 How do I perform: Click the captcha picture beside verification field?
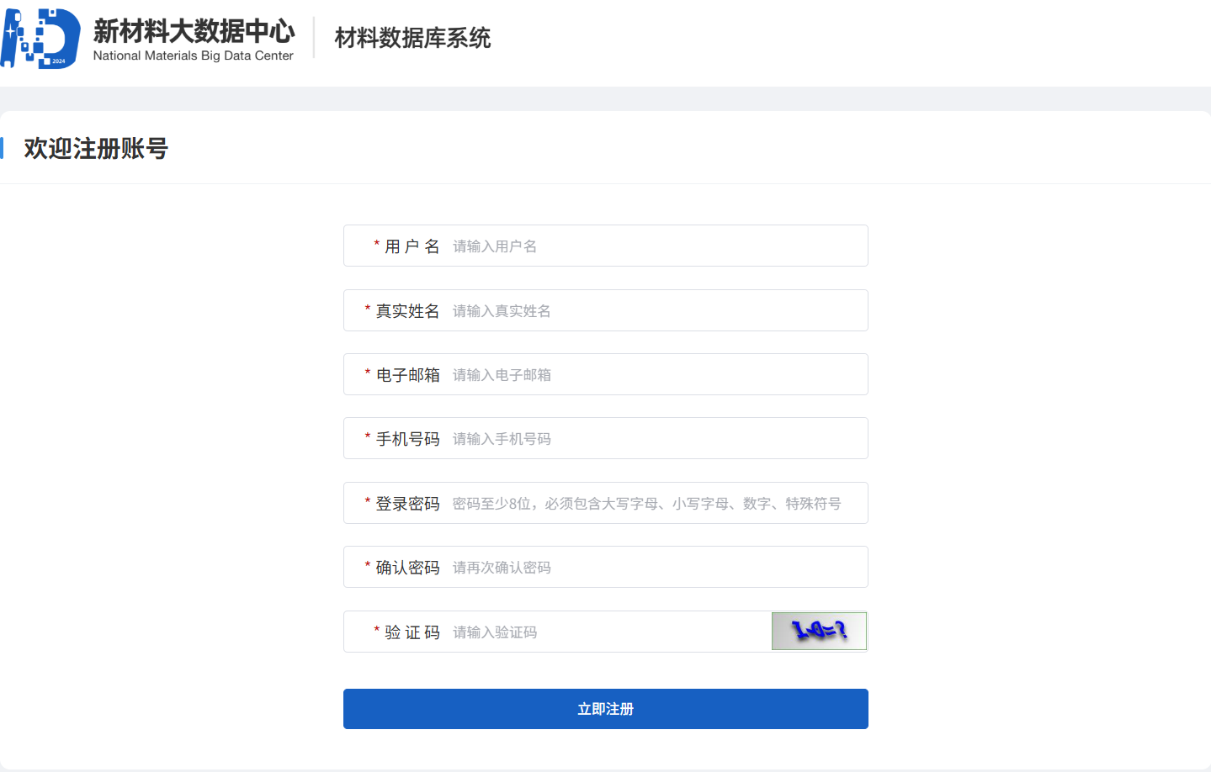[x=818, y=631]
